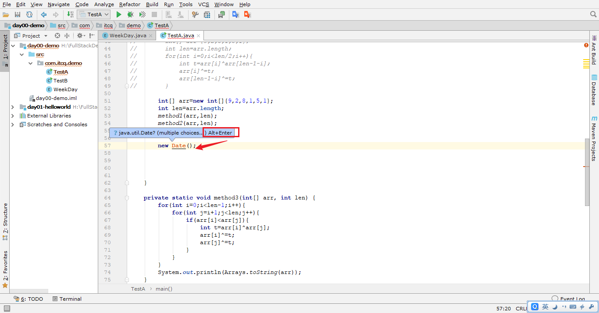Toggle the Database side panel
The image size is (599, 313).
point(594,90)
